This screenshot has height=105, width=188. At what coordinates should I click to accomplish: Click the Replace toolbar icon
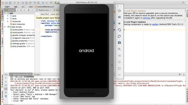tap(38, 3)
